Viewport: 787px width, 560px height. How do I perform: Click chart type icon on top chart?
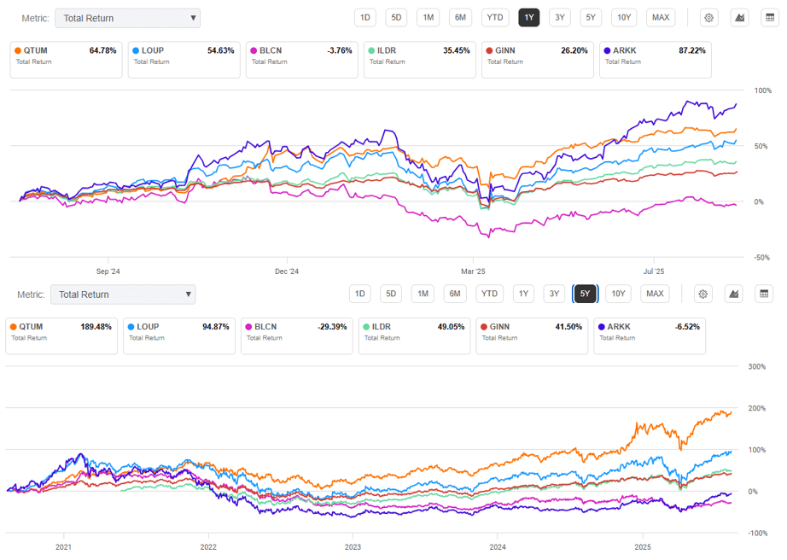point(739,18)
